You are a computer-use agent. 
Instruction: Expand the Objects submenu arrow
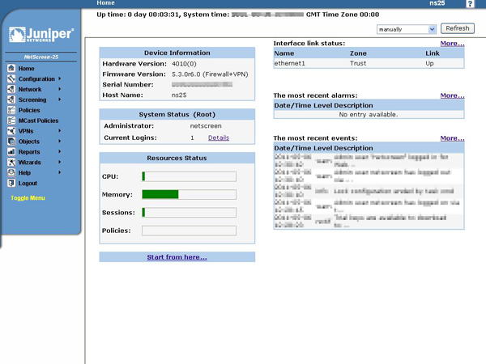point(59,141)
